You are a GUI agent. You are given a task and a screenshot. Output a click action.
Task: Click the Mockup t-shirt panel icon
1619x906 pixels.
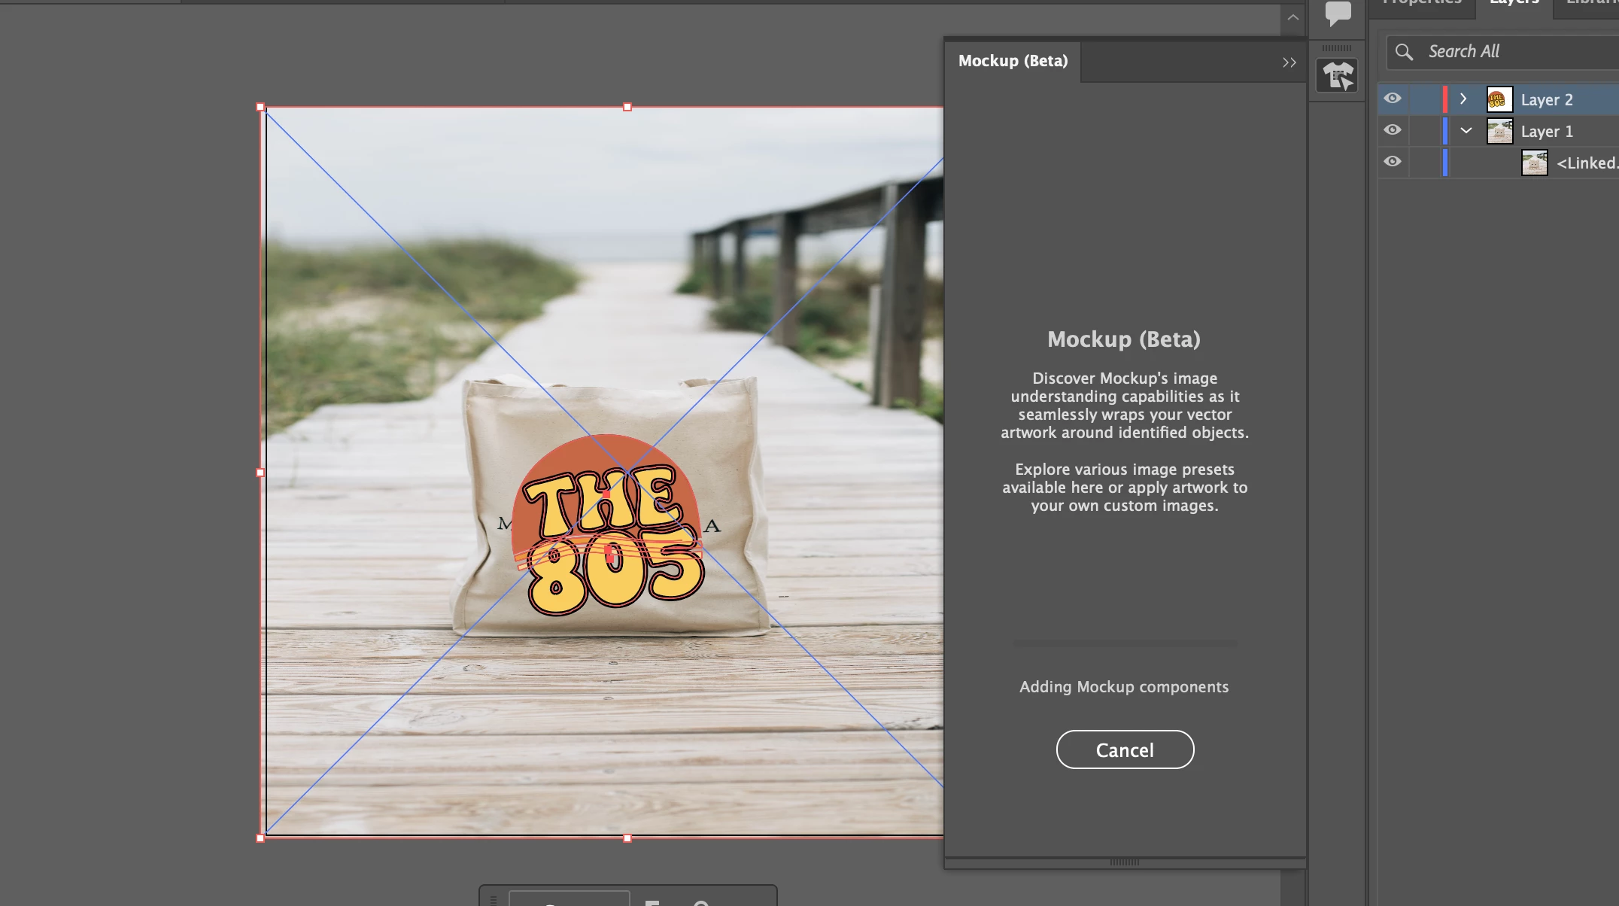pyautogui.click(x=1337, y=76)
